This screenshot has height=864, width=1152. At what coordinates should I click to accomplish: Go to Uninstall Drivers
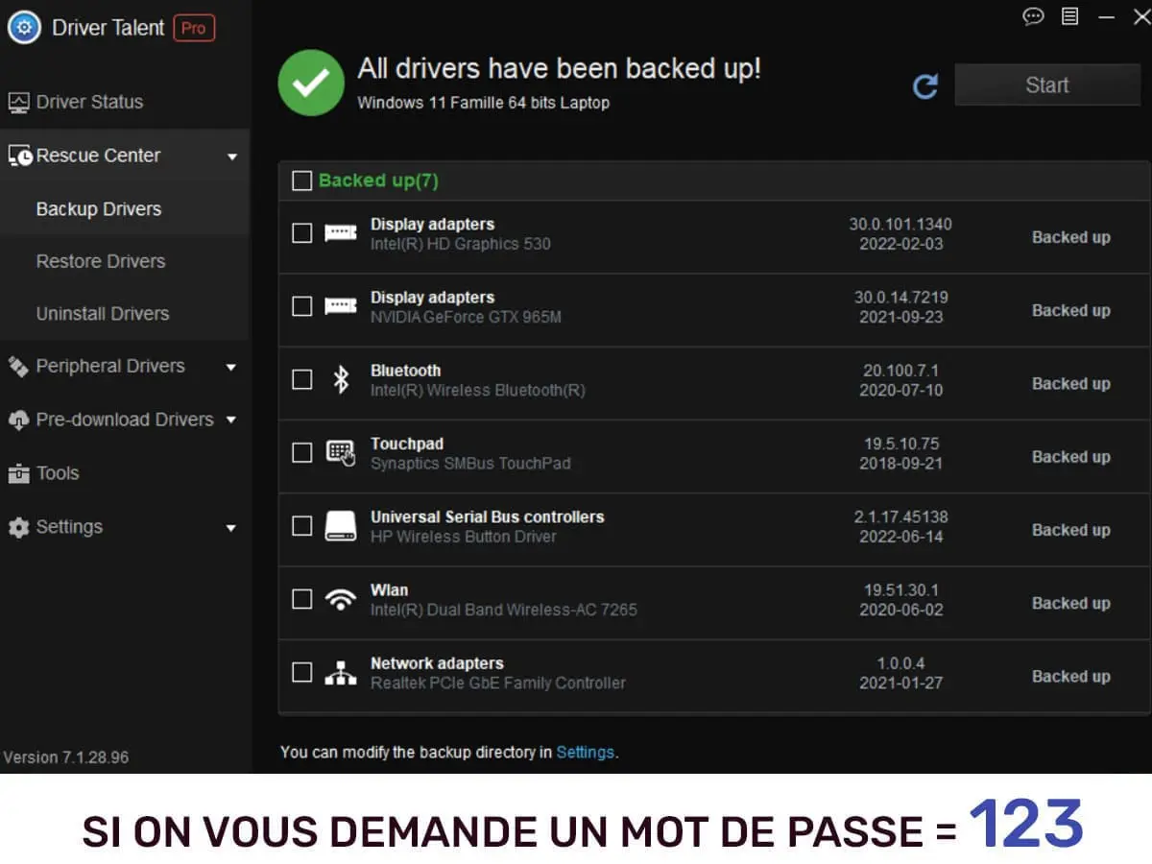click(x=103, y=314)
